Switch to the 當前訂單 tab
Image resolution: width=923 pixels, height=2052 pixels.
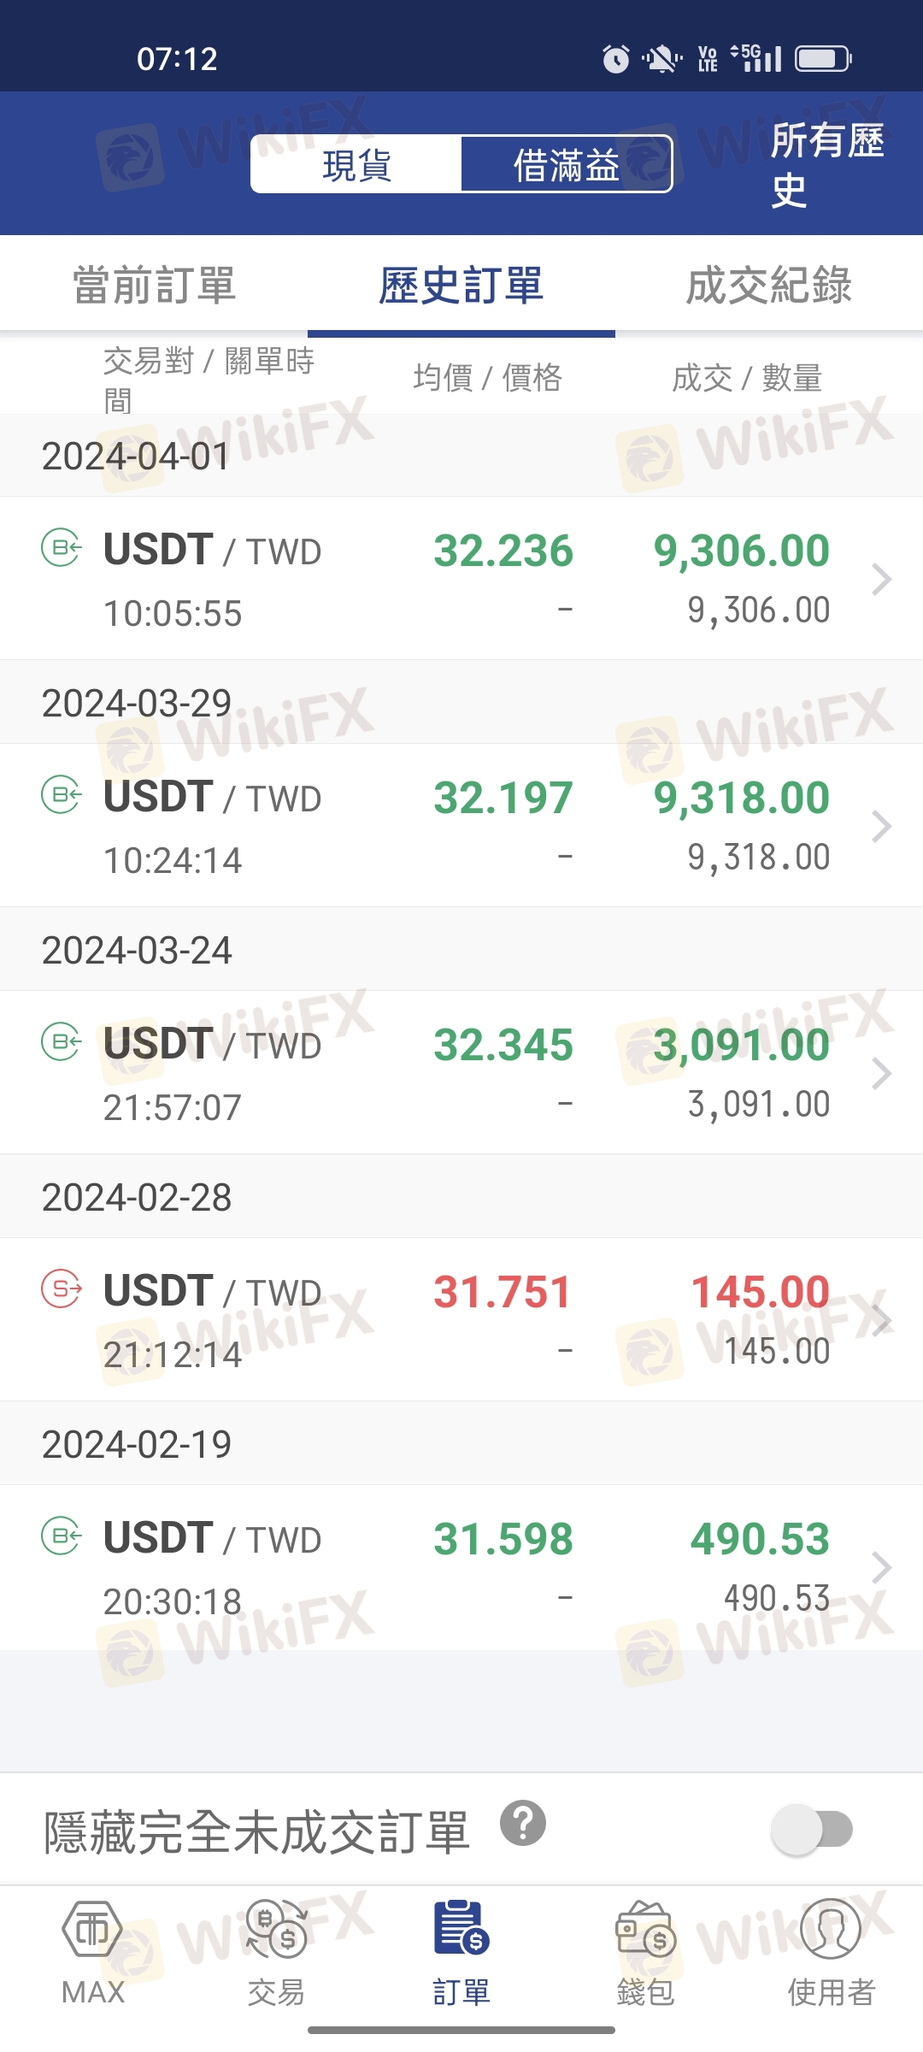(x=154, y=285)
